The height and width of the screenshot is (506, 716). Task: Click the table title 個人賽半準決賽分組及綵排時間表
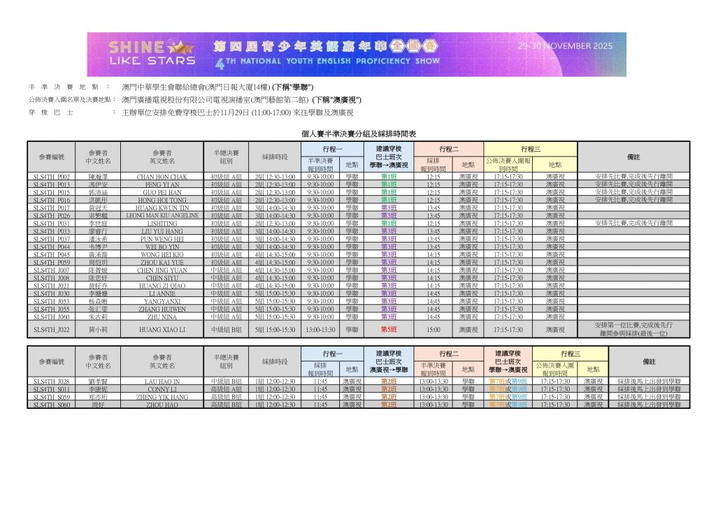[358, 133]
